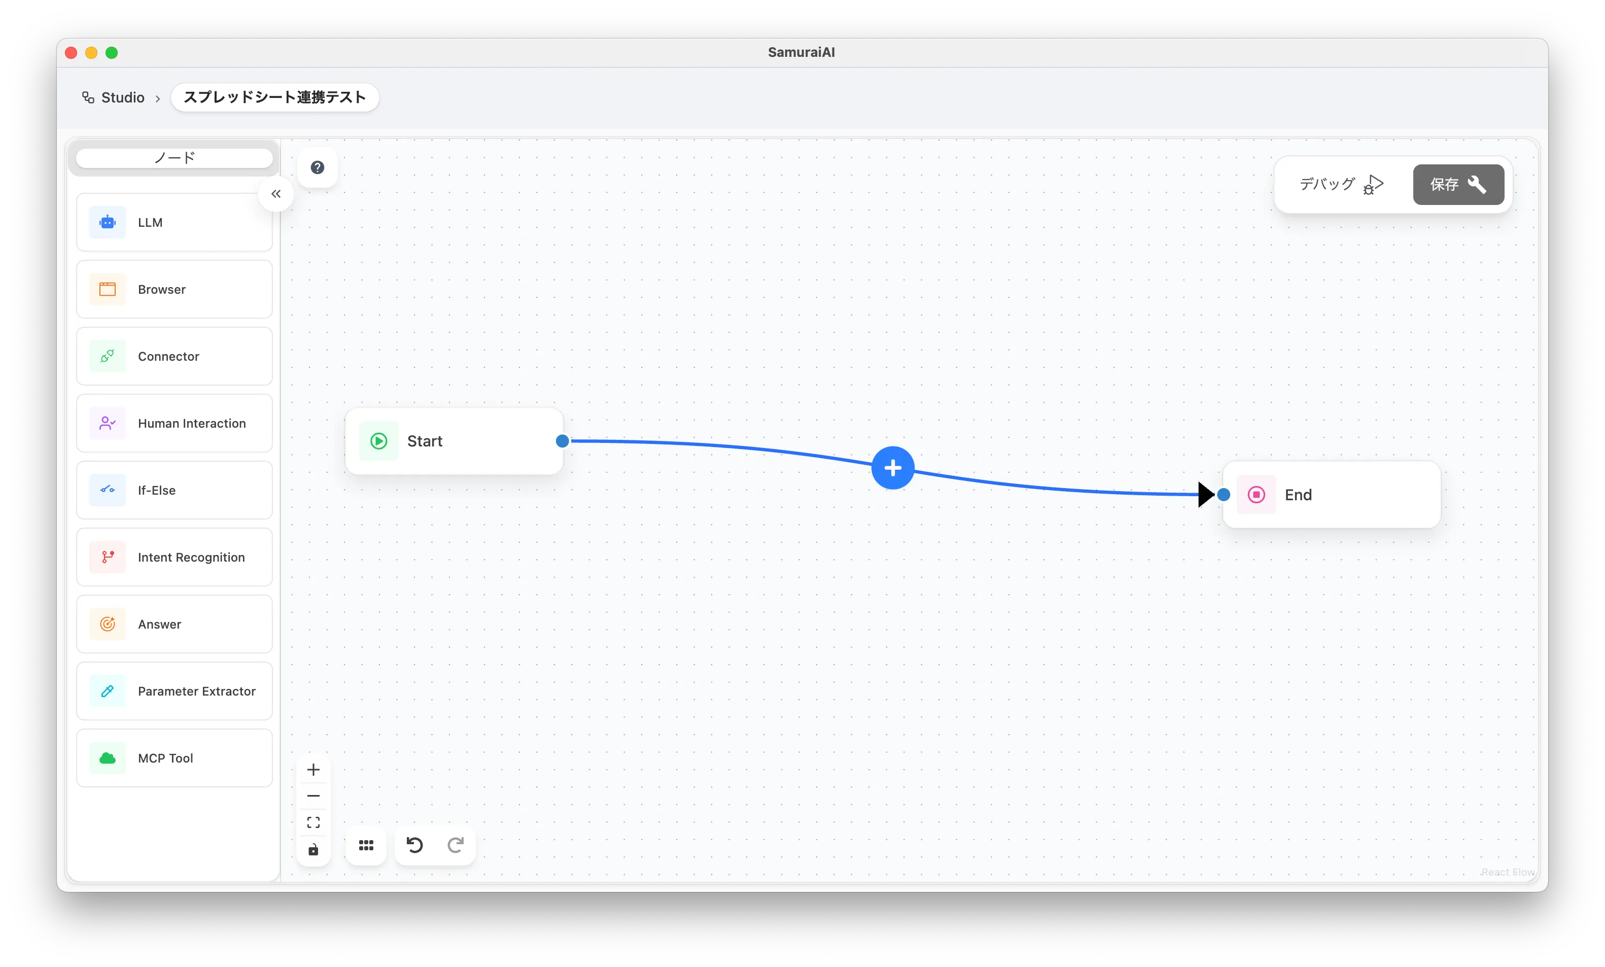The width and height of the screenshot is (1605, 967).
Task: Open the help question mark icon
Action: (x=317, y=167)
